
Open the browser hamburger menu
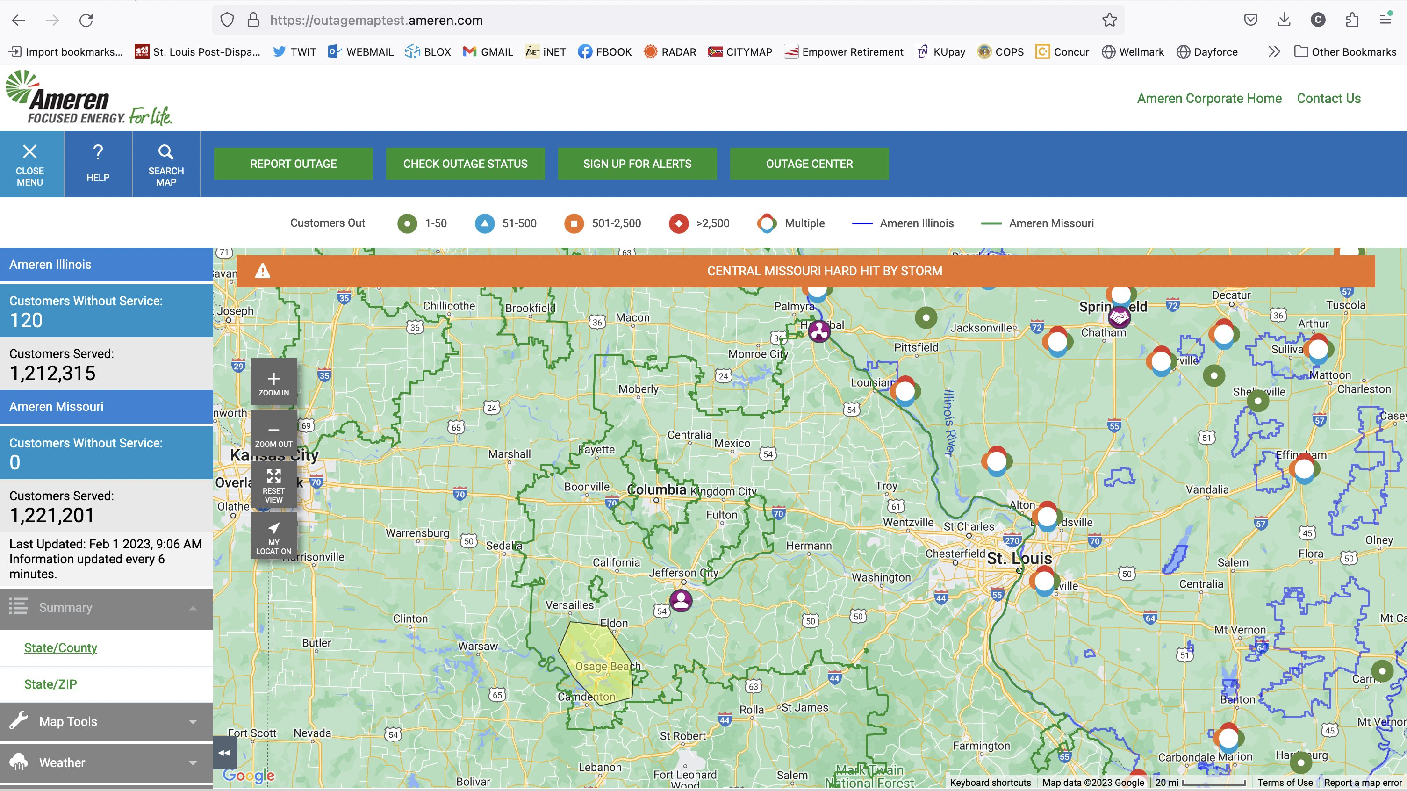(x=1385, y=20)
